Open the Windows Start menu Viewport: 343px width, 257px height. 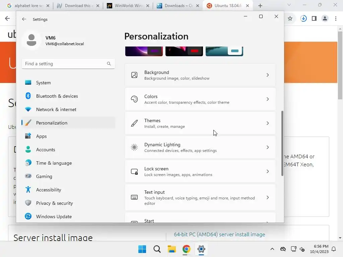142,249
